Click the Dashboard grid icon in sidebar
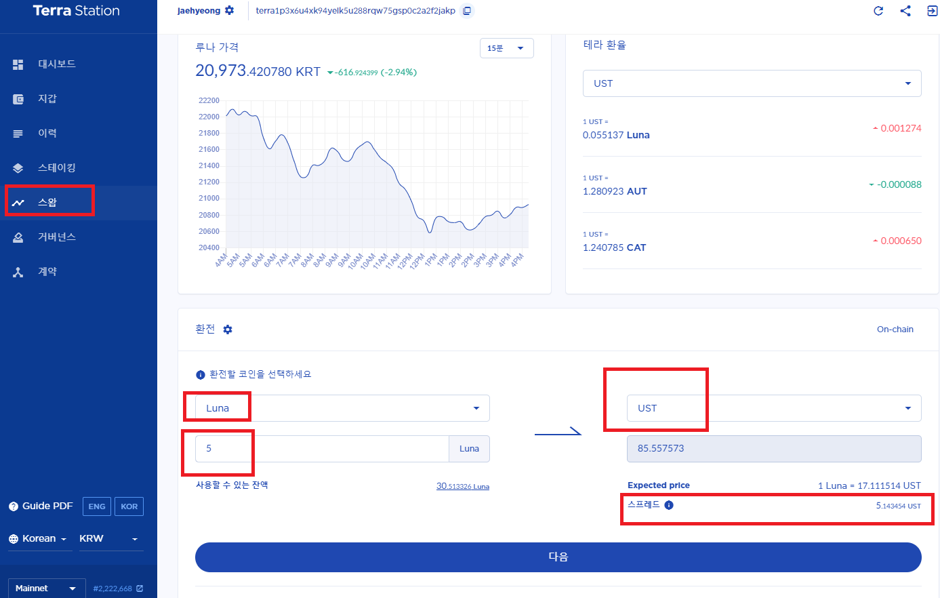The width and height of the screenshot is (940, 598). [18, 64]
